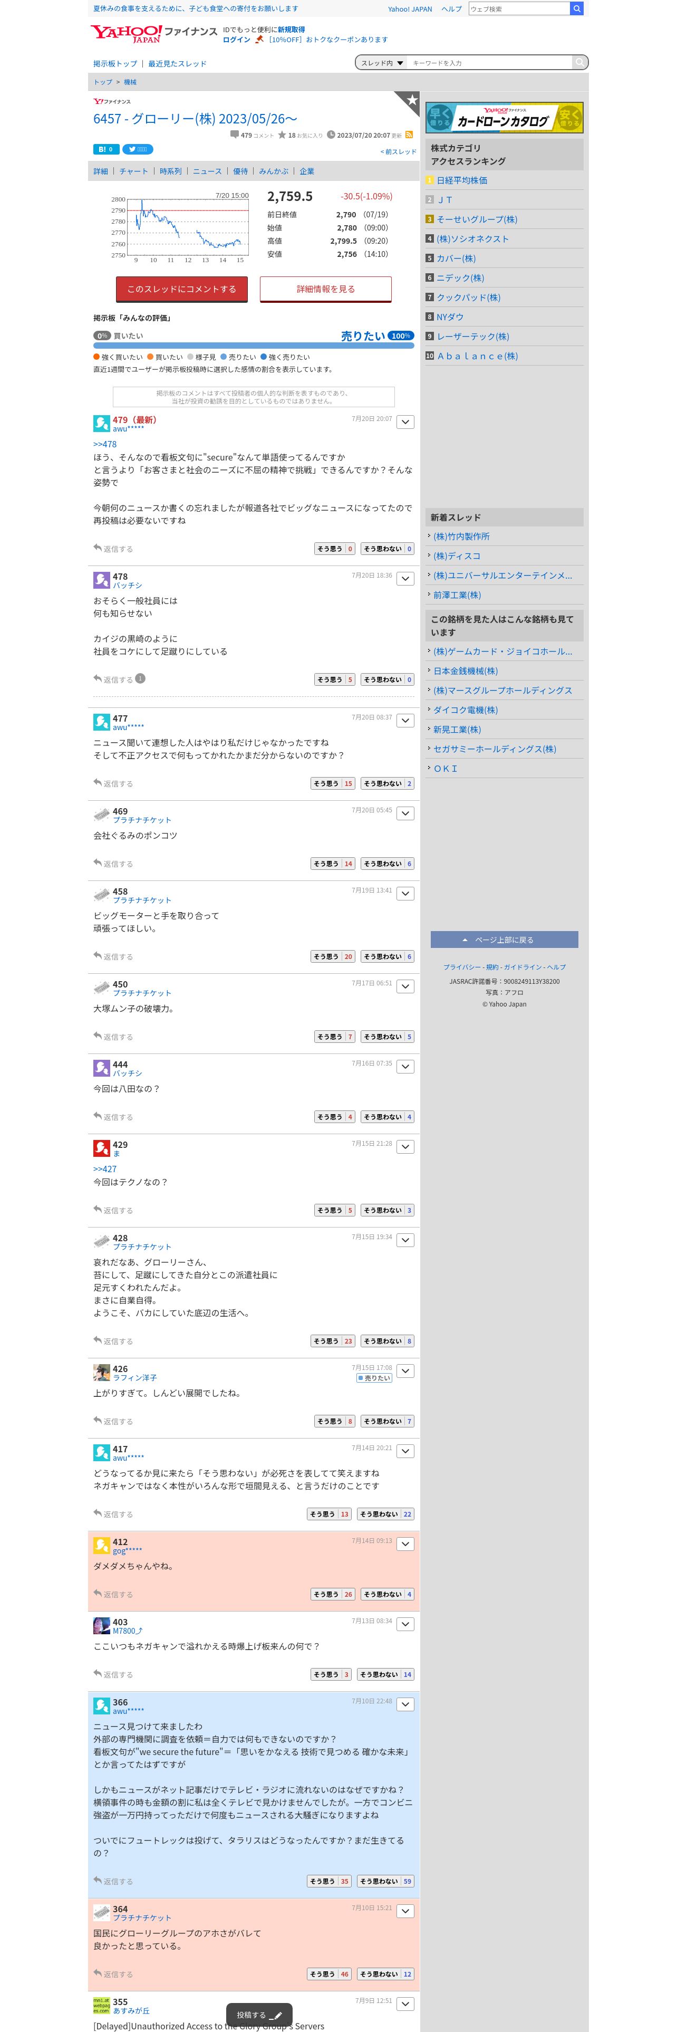Open the ヘルプ link in header
This screenshot has width=677, height=2032.
click(451, 9)
